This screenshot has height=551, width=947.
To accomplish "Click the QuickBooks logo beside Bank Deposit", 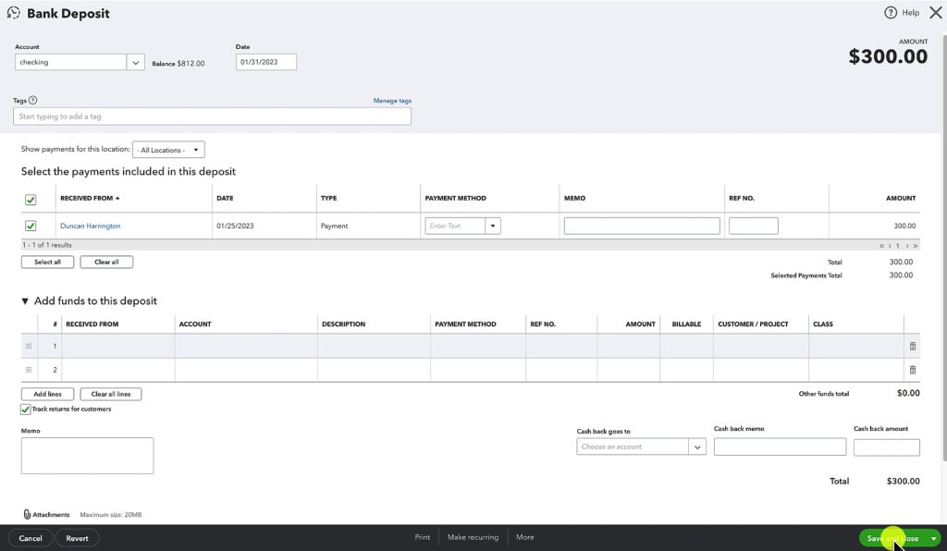I will [x=12, y=12].
